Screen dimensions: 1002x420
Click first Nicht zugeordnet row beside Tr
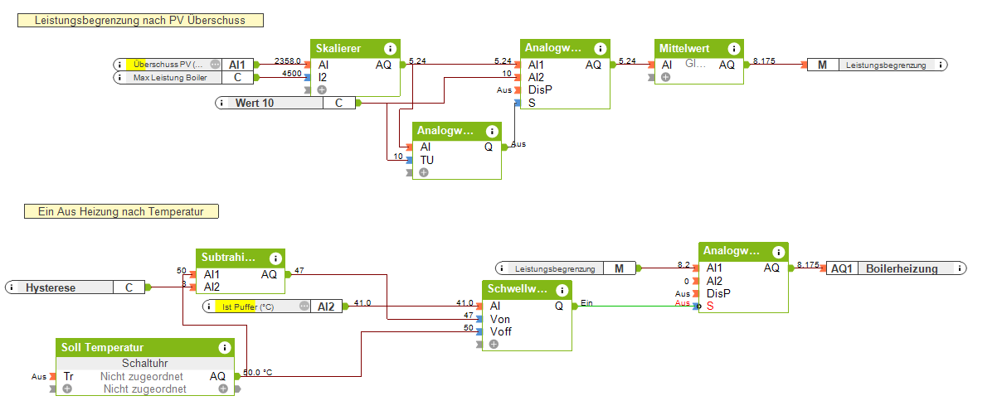(x=142, y=376)
